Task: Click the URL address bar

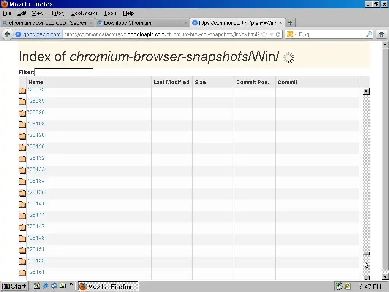Action: [x=161, y=34]
